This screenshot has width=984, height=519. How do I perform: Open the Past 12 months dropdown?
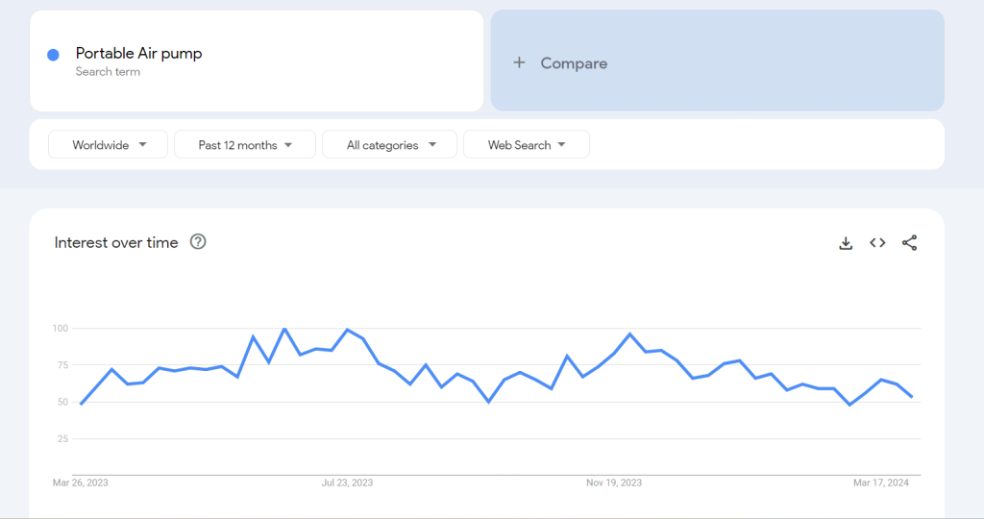[x=245, y=145]
